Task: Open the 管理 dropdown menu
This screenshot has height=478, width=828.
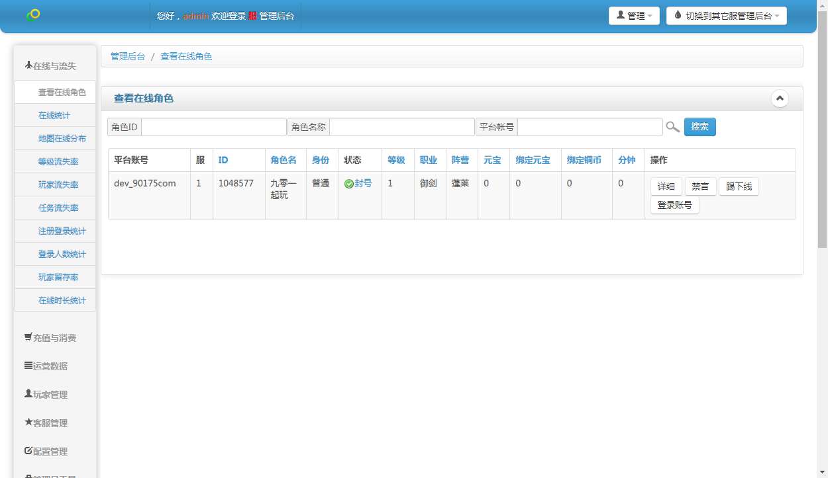Action: (634, 15)
